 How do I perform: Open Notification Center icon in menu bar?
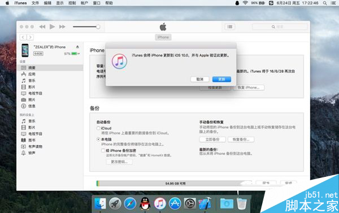click(333, 3)
